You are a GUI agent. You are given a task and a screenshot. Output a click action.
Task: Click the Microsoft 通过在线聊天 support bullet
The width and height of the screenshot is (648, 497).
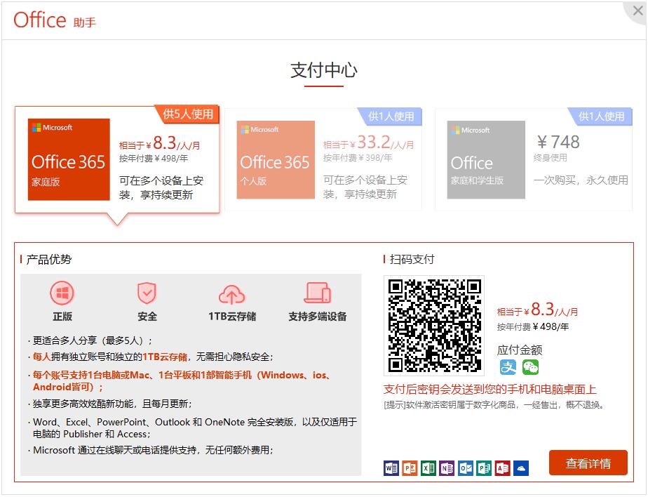(x=152, y=450)
